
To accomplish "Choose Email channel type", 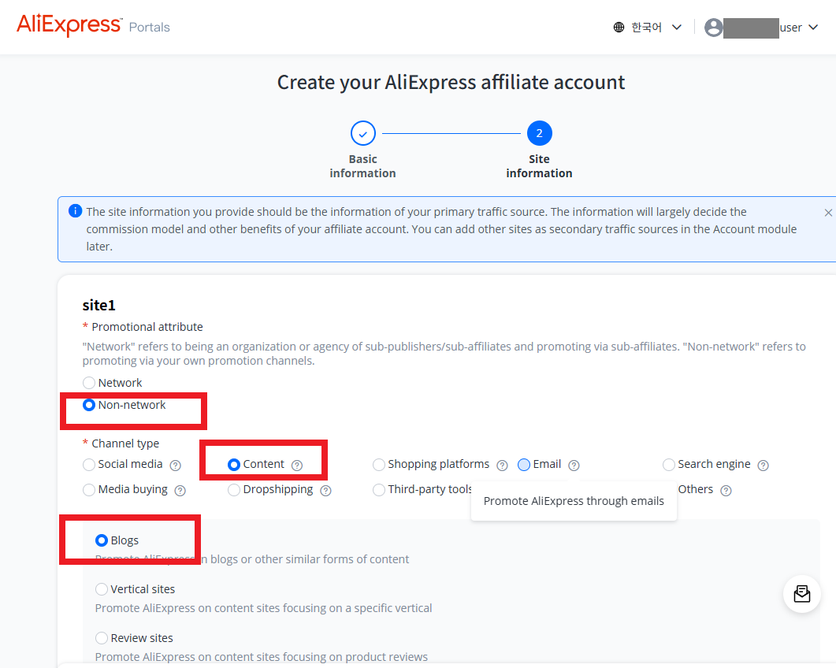I will coord(523,464).
